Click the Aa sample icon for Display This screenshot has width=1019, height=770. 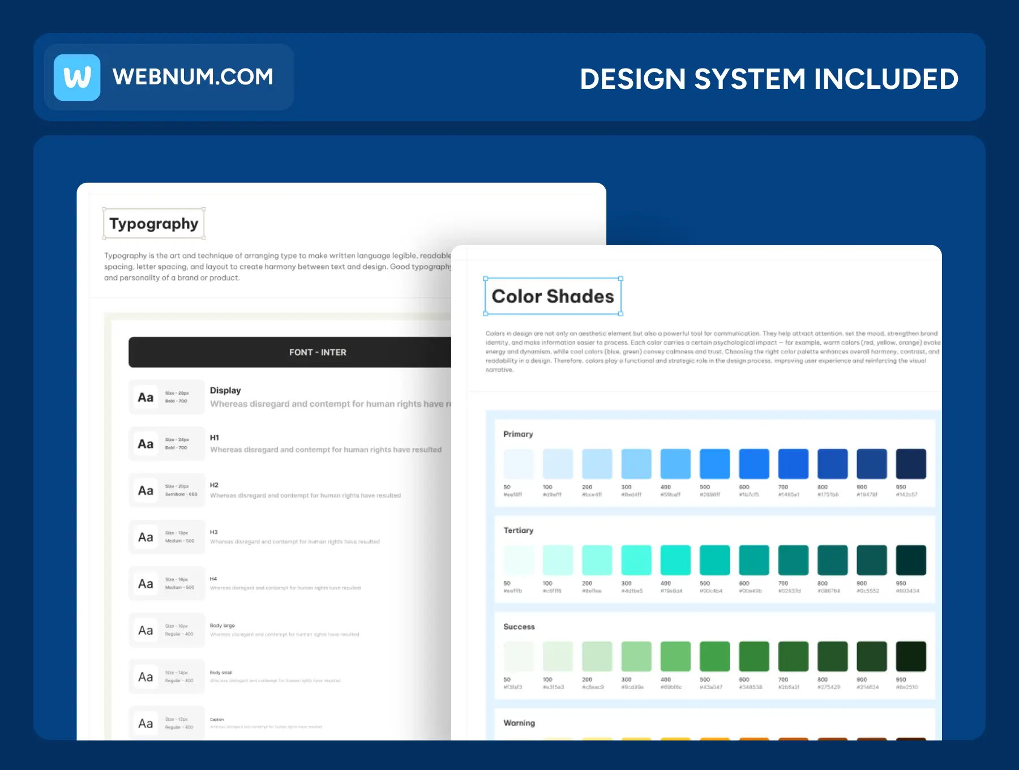point(145,397)
